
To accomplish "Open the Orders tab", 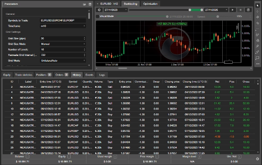I will 62,75.
